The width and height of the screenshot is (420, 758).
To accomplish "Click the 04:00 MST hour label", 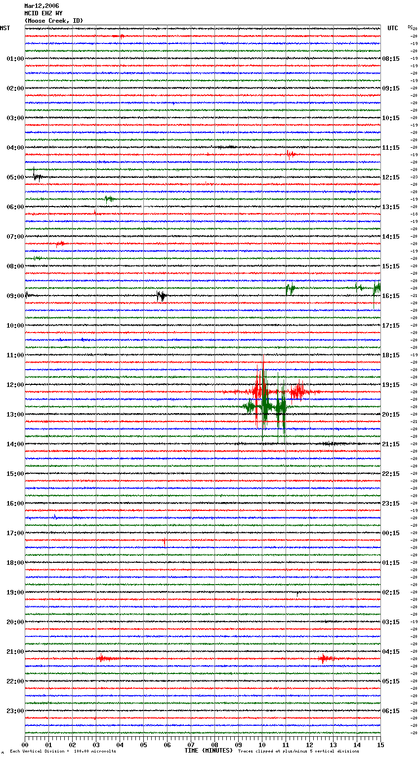I will coord(15,148).
